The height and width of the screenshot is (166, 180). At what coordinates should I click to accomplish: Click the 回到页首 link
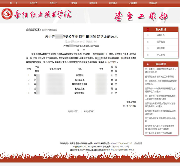(90, 111)
